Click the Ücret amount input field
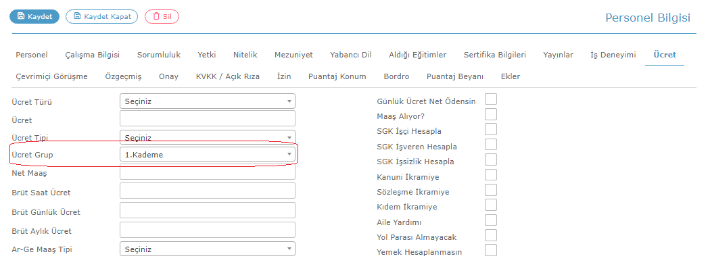The image size is (710, 271). point(208,118)
